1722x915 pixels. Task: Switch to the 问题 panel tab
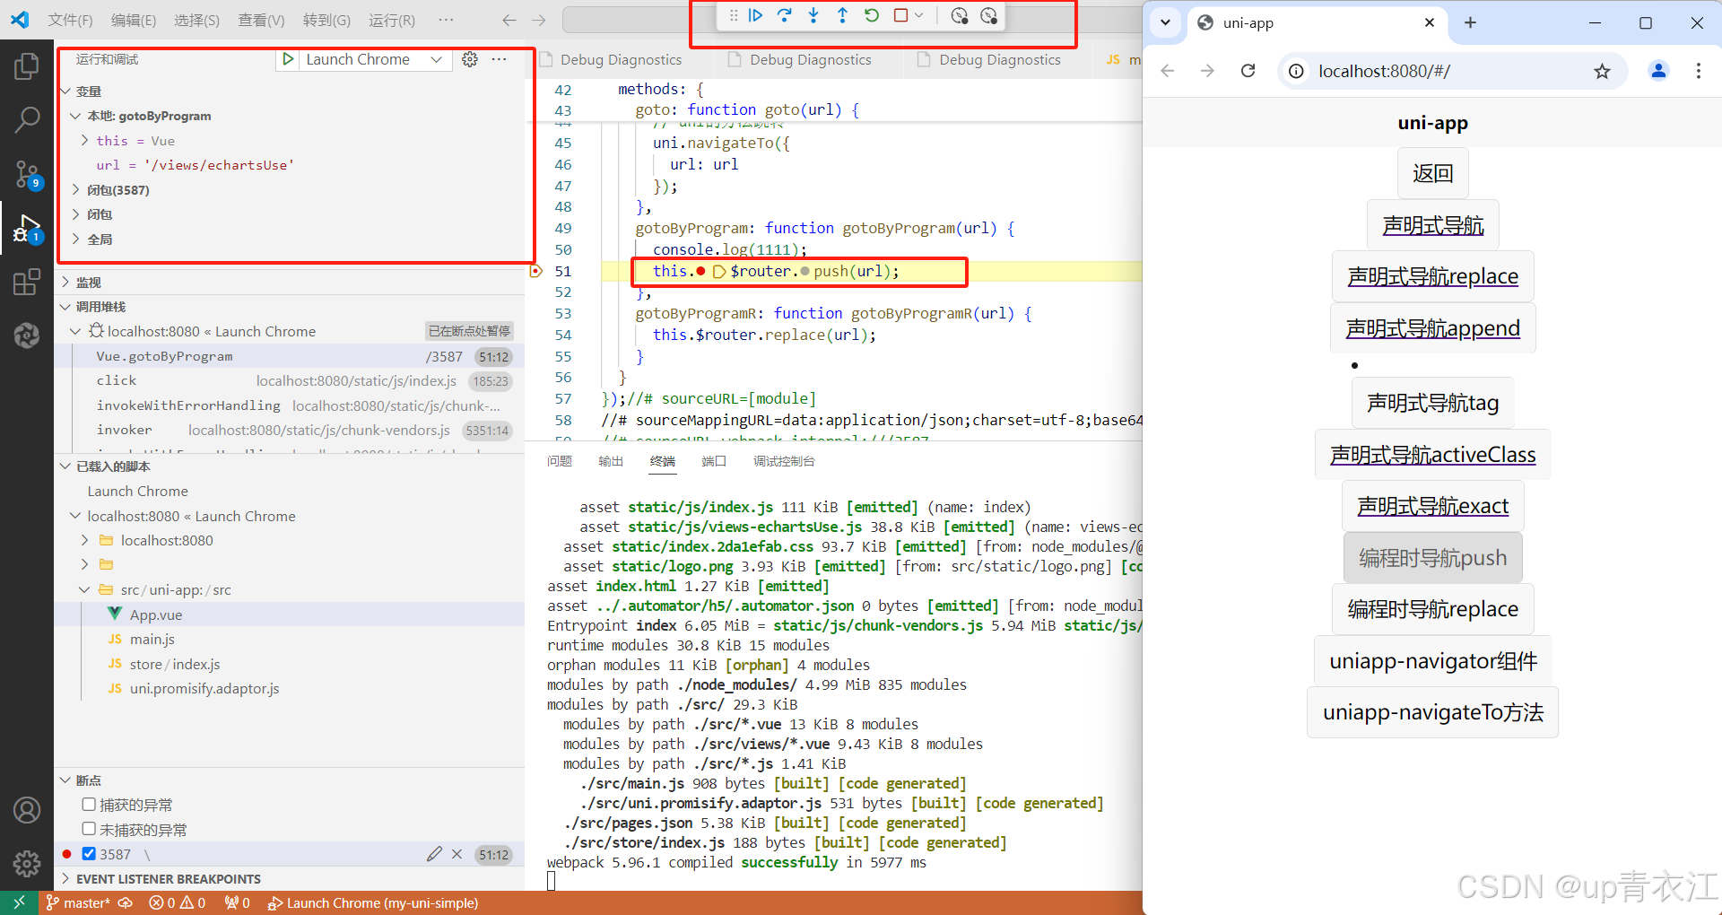pos(560,461)
